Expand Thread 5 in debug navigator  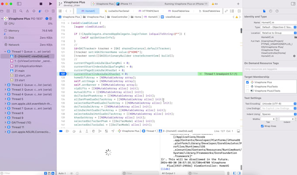coord(5,99)
